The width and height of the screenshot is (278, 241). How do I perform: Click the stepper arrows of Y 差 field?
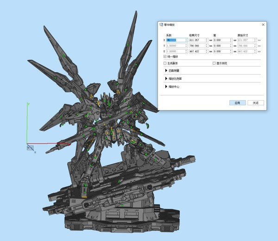(x=232, y=46)
